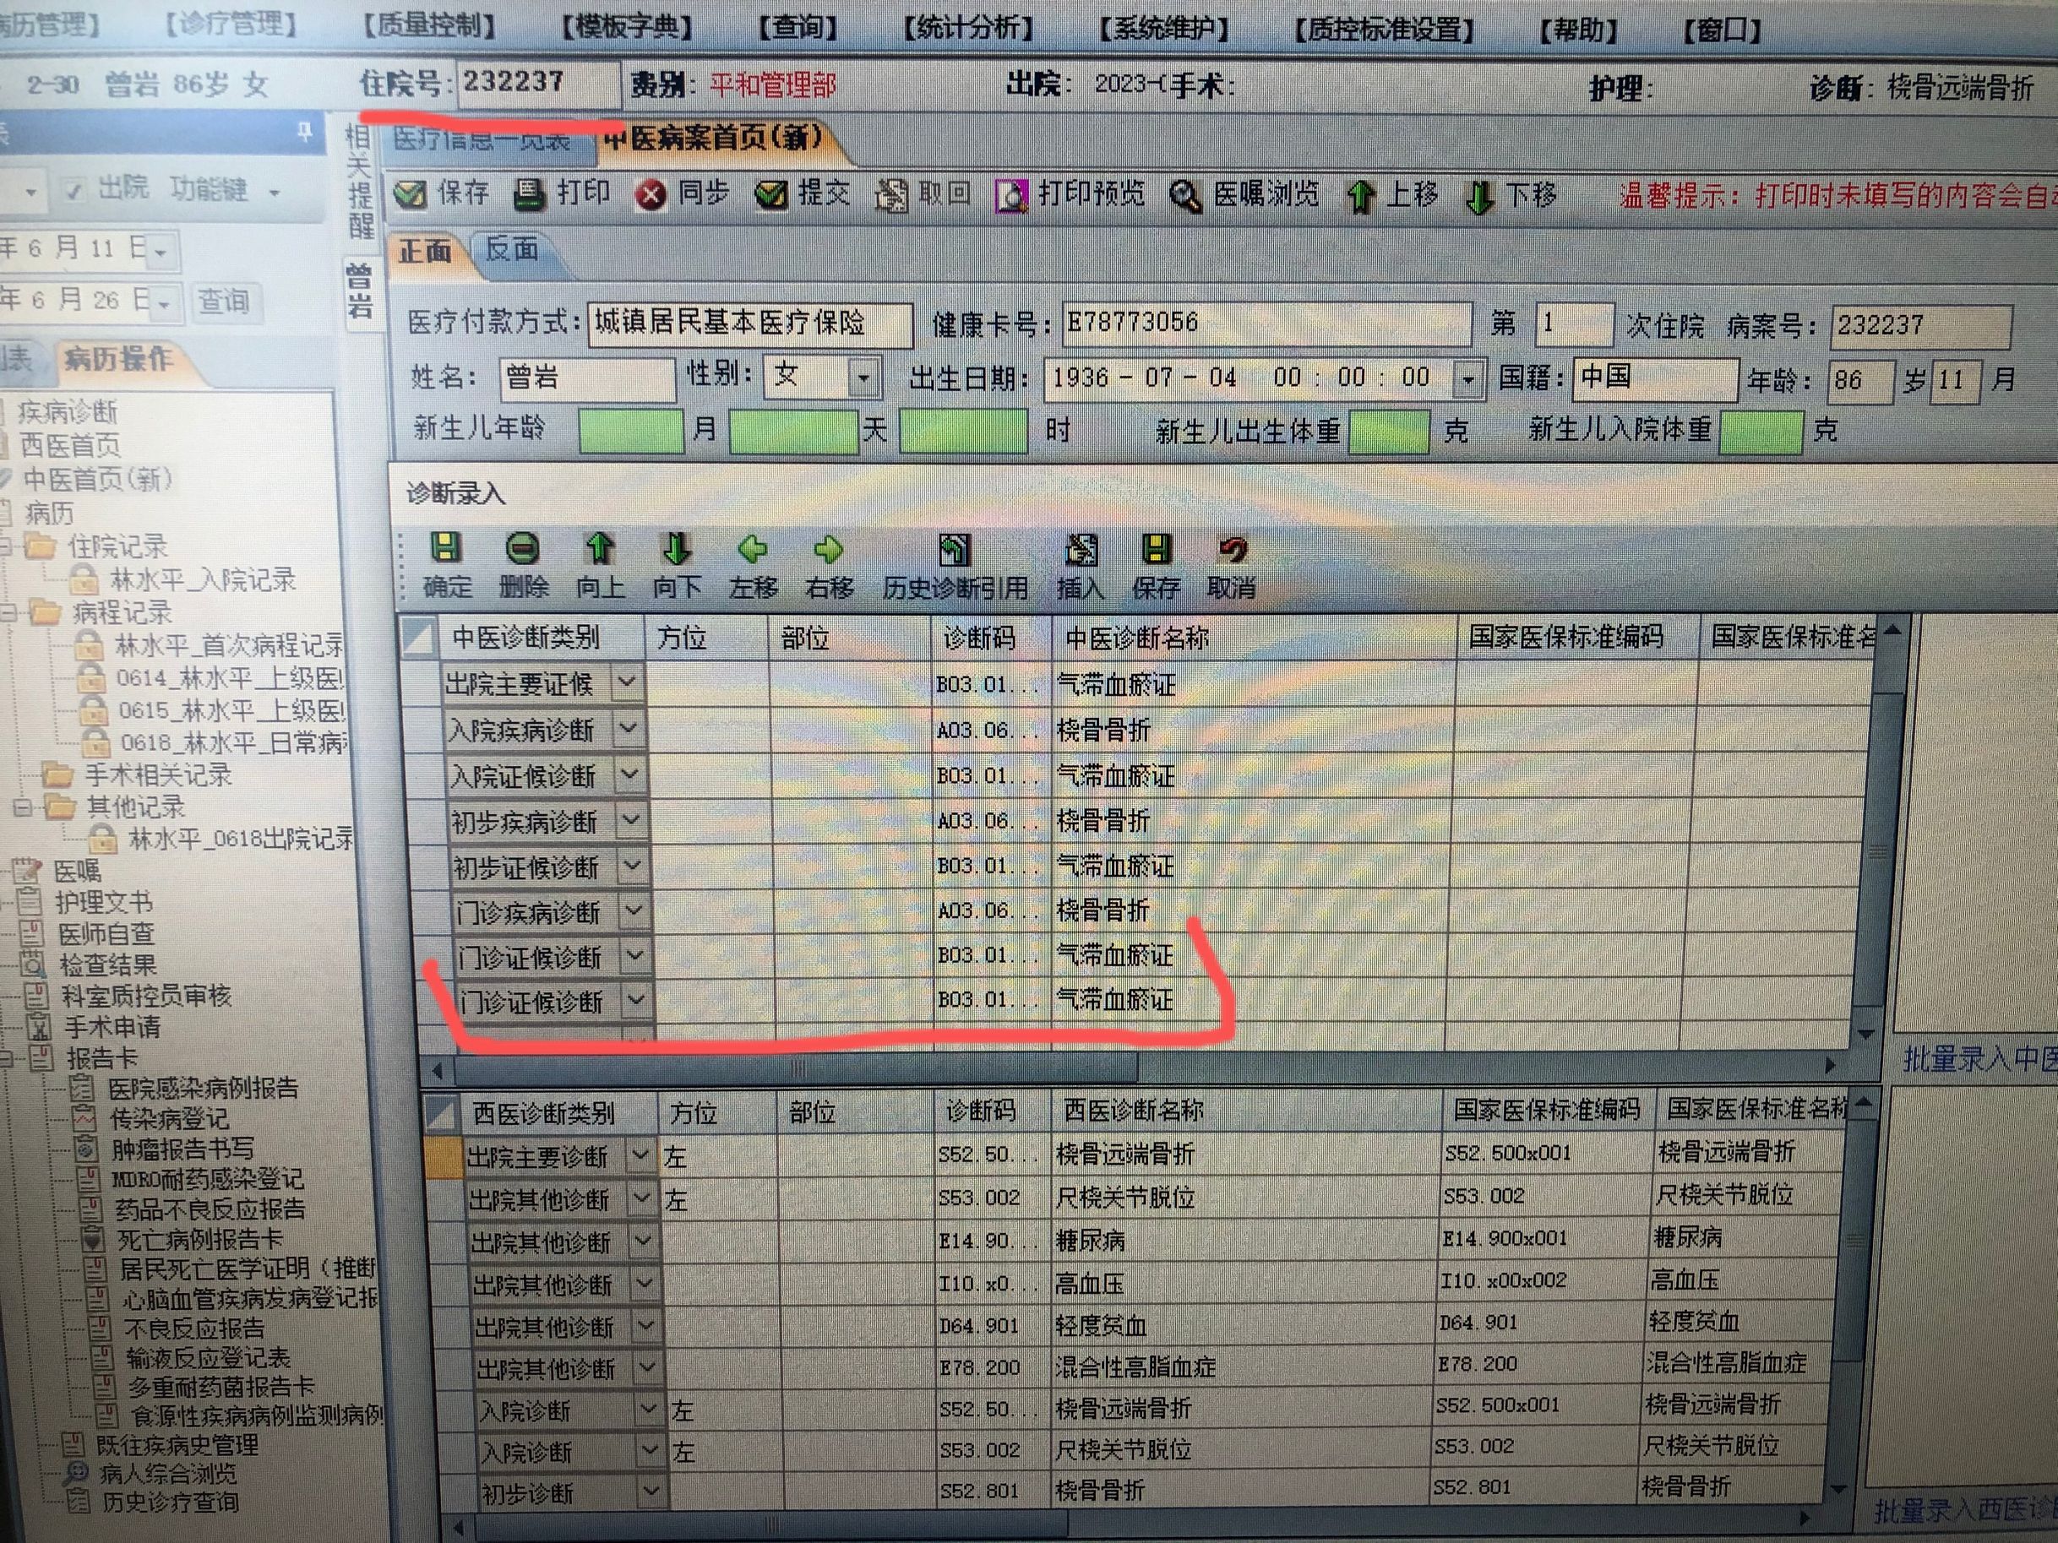
Task: Click select-all corner box of 中医诊断 table
Action: pyautogui.click(x=419, y=638)
